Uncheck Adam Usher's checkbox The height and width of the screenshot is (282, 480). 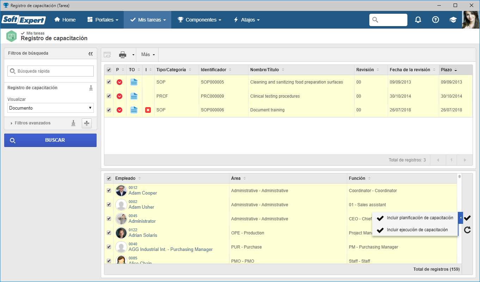pos(109,205)
